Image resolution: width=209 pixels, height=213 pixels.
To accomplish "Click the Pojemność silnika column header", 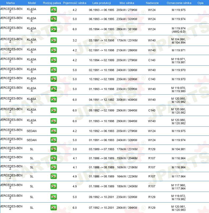I will (75, 3).
